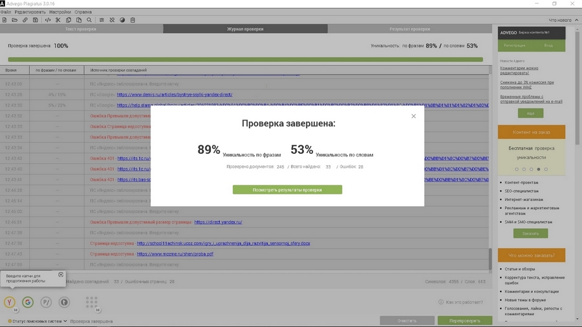
Task: Click the P/ search engine status icon
Action: (46, 302)
